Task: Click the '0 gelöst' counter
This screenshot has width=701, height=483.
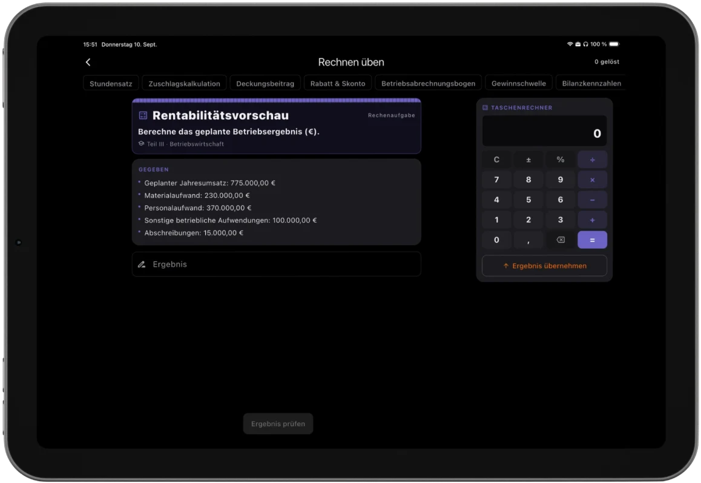Action: tap(607, 62)
